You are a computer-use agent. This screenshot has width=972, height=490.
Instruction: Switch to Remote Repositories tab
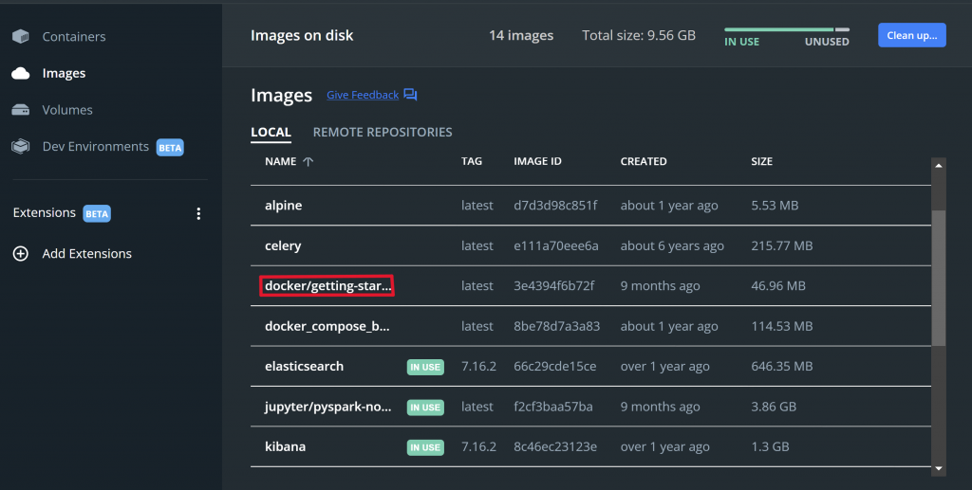383,133
